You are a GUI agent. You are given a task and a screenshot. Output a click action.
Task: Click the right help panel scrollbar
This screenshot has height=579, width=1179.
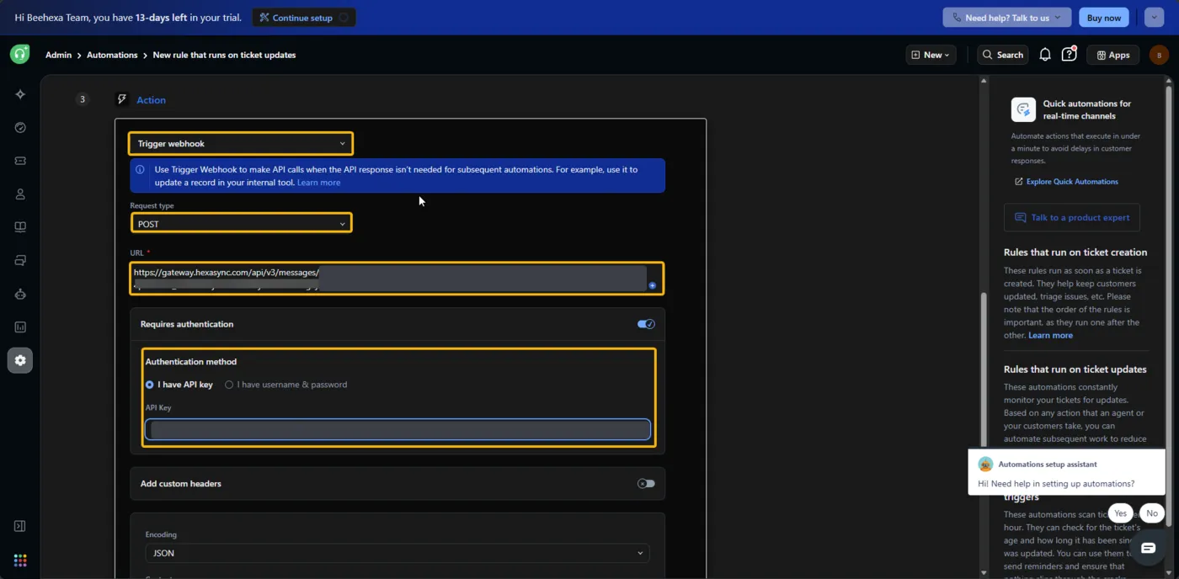pos(1168,307)
